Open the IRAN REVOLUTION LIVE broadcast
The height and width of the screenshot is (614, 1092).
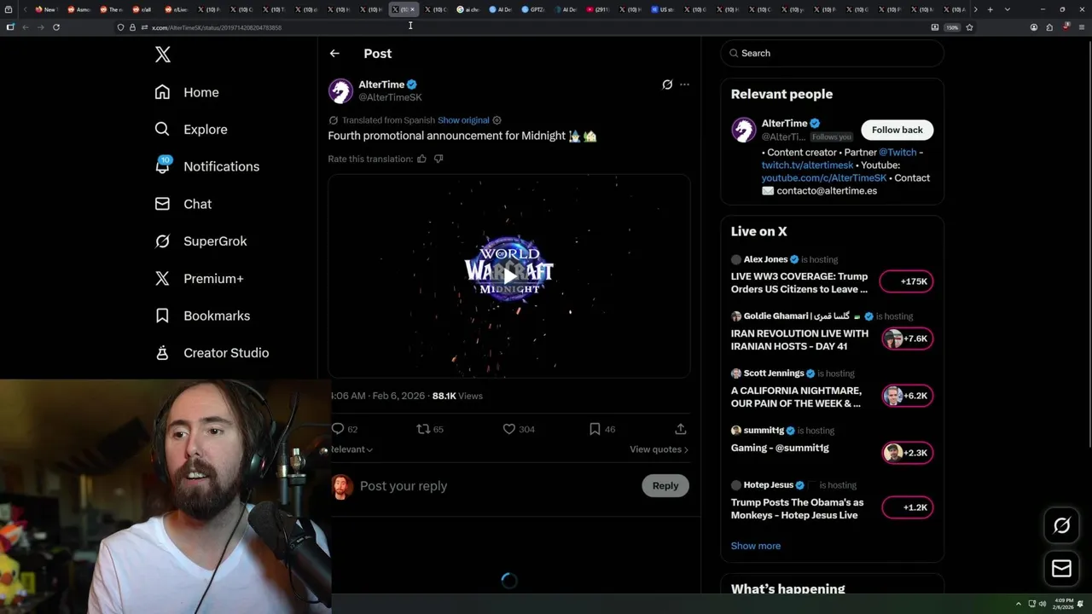point(799,340)
